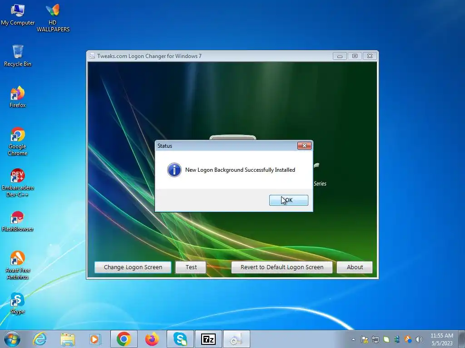This screenshot has height=348, width=465.
Task: Open Windows Media Player from taskbar
Action: coord(95,339)
